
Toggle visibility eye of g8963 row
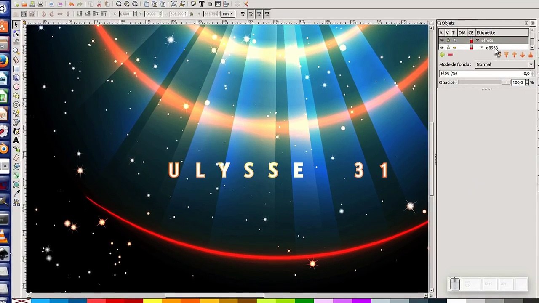click(442, 48)
